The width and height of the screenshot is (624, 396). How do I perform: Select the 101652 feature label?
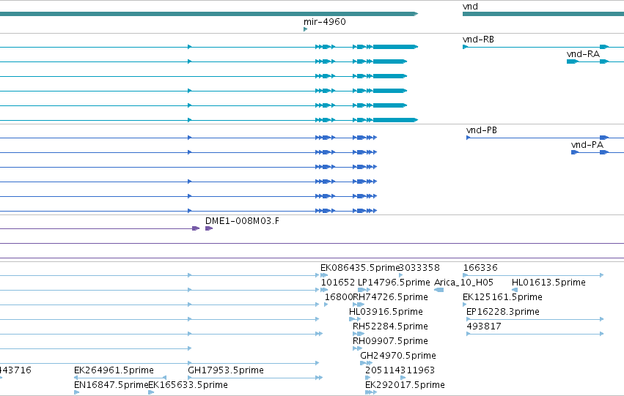(x=338, y=283)
